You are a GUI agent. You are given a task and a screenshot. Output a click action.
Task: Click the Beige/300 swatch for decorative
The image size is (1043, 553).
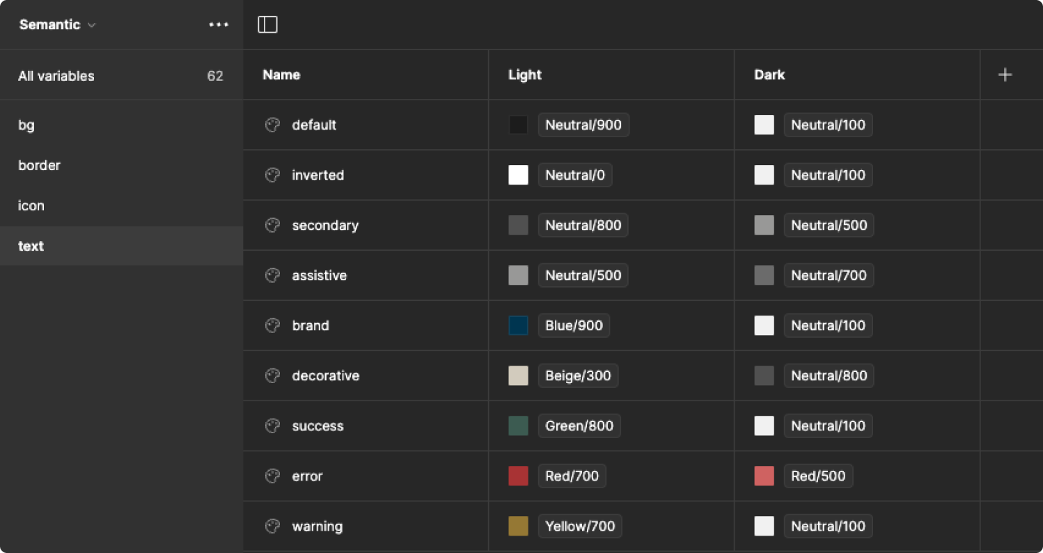(518, 375)
